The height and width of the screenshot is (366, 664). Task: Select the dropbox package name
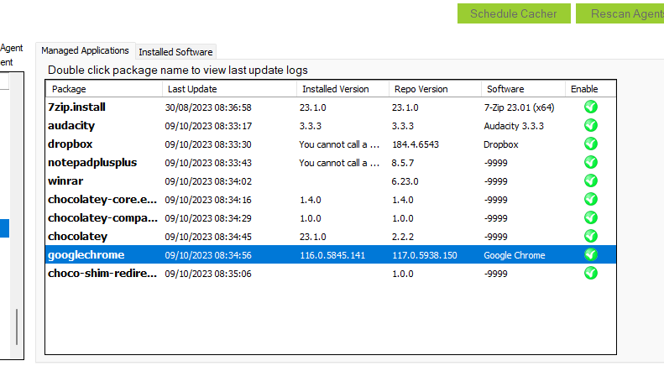tap(71, 144)
